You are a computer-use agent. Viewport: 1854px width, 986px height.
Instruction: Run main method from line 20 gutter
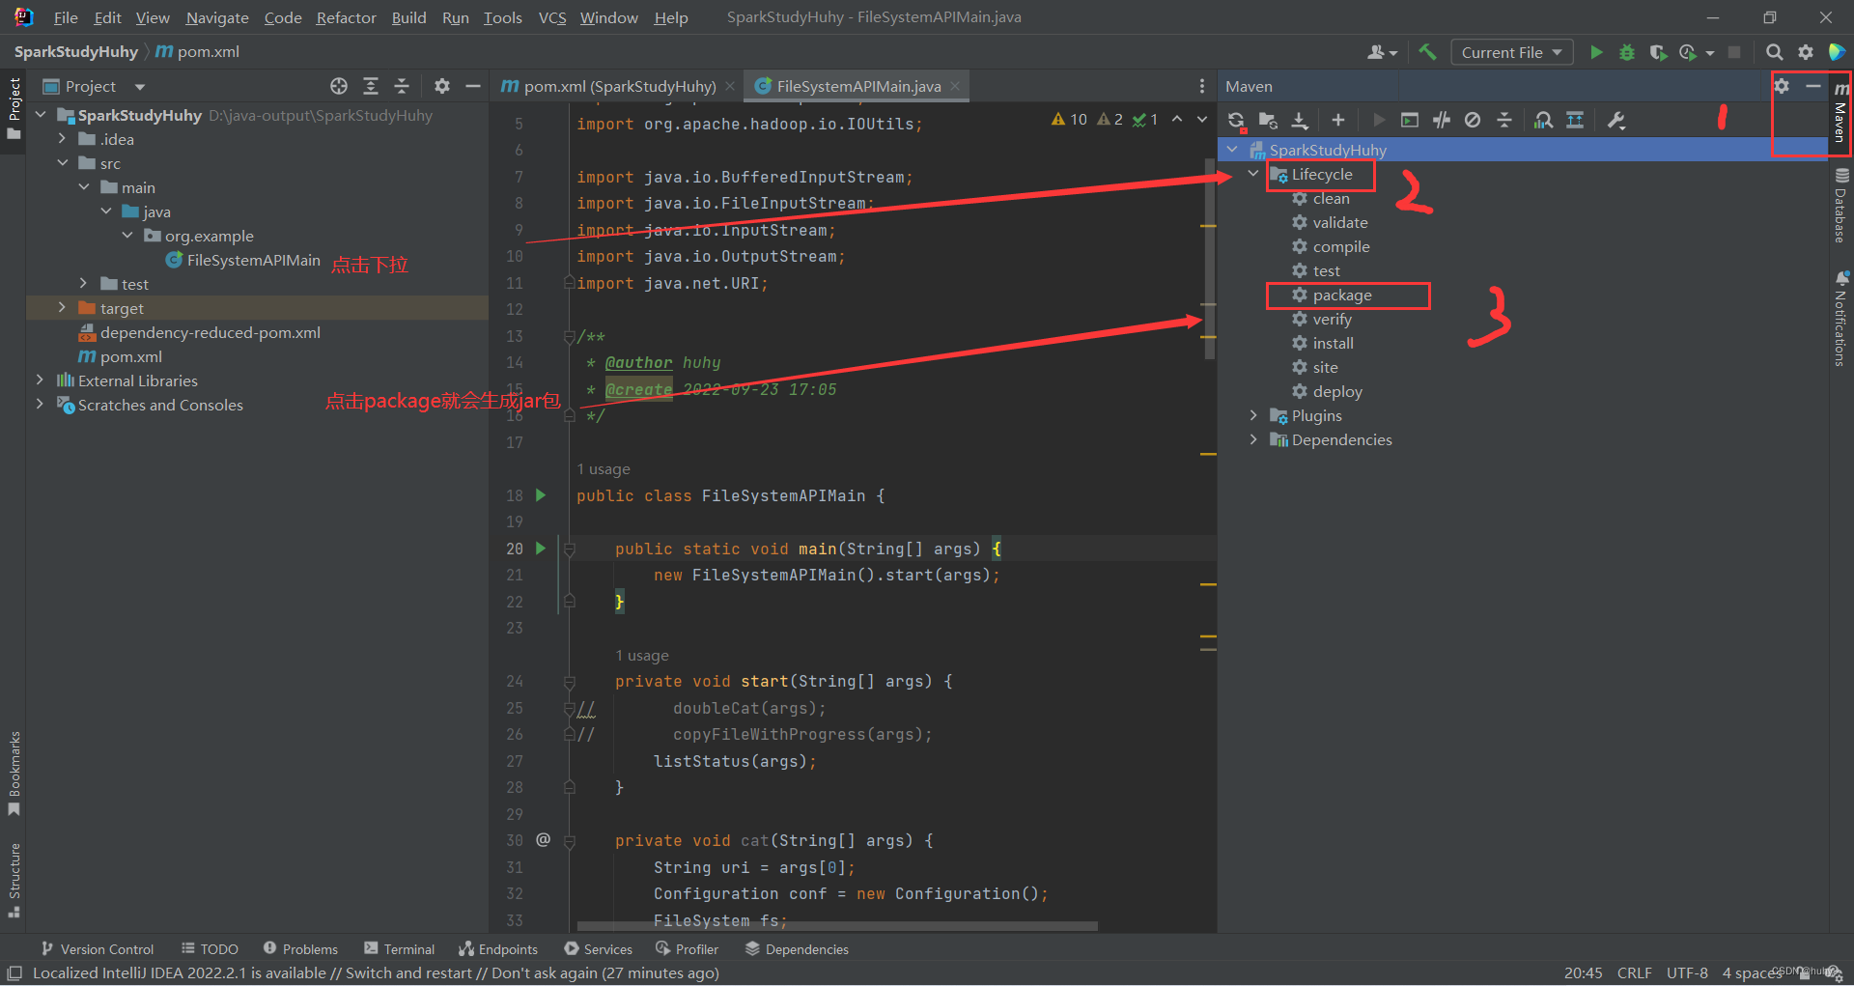[x=541, y=549]
